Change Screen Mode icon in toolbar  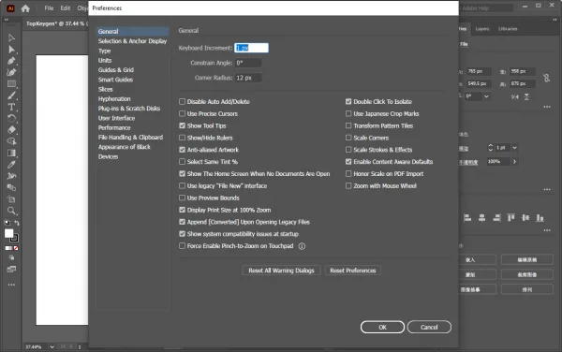[11, 270]
